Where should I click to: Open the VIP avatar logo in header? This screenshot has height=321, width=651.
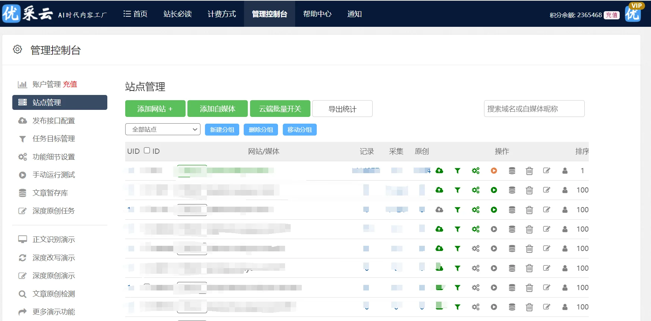click(632, 13)
